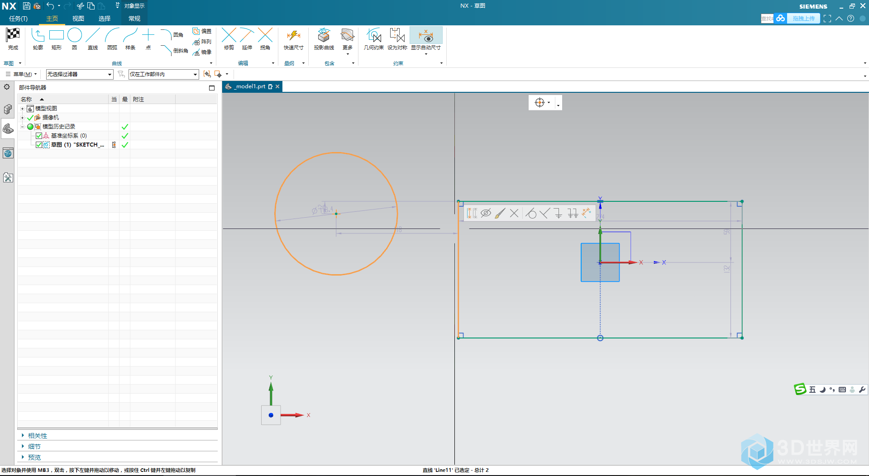Toggle Display Auto Dimensions (显示自动尺寸)

[x=426, y=38]
